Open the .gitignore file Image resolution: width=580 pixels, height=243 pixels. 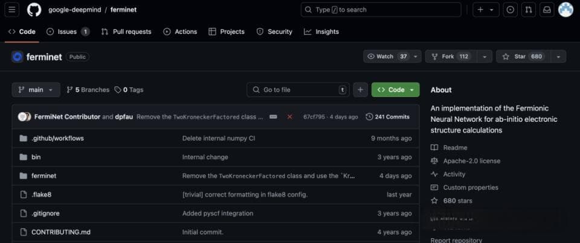(45, 213)
